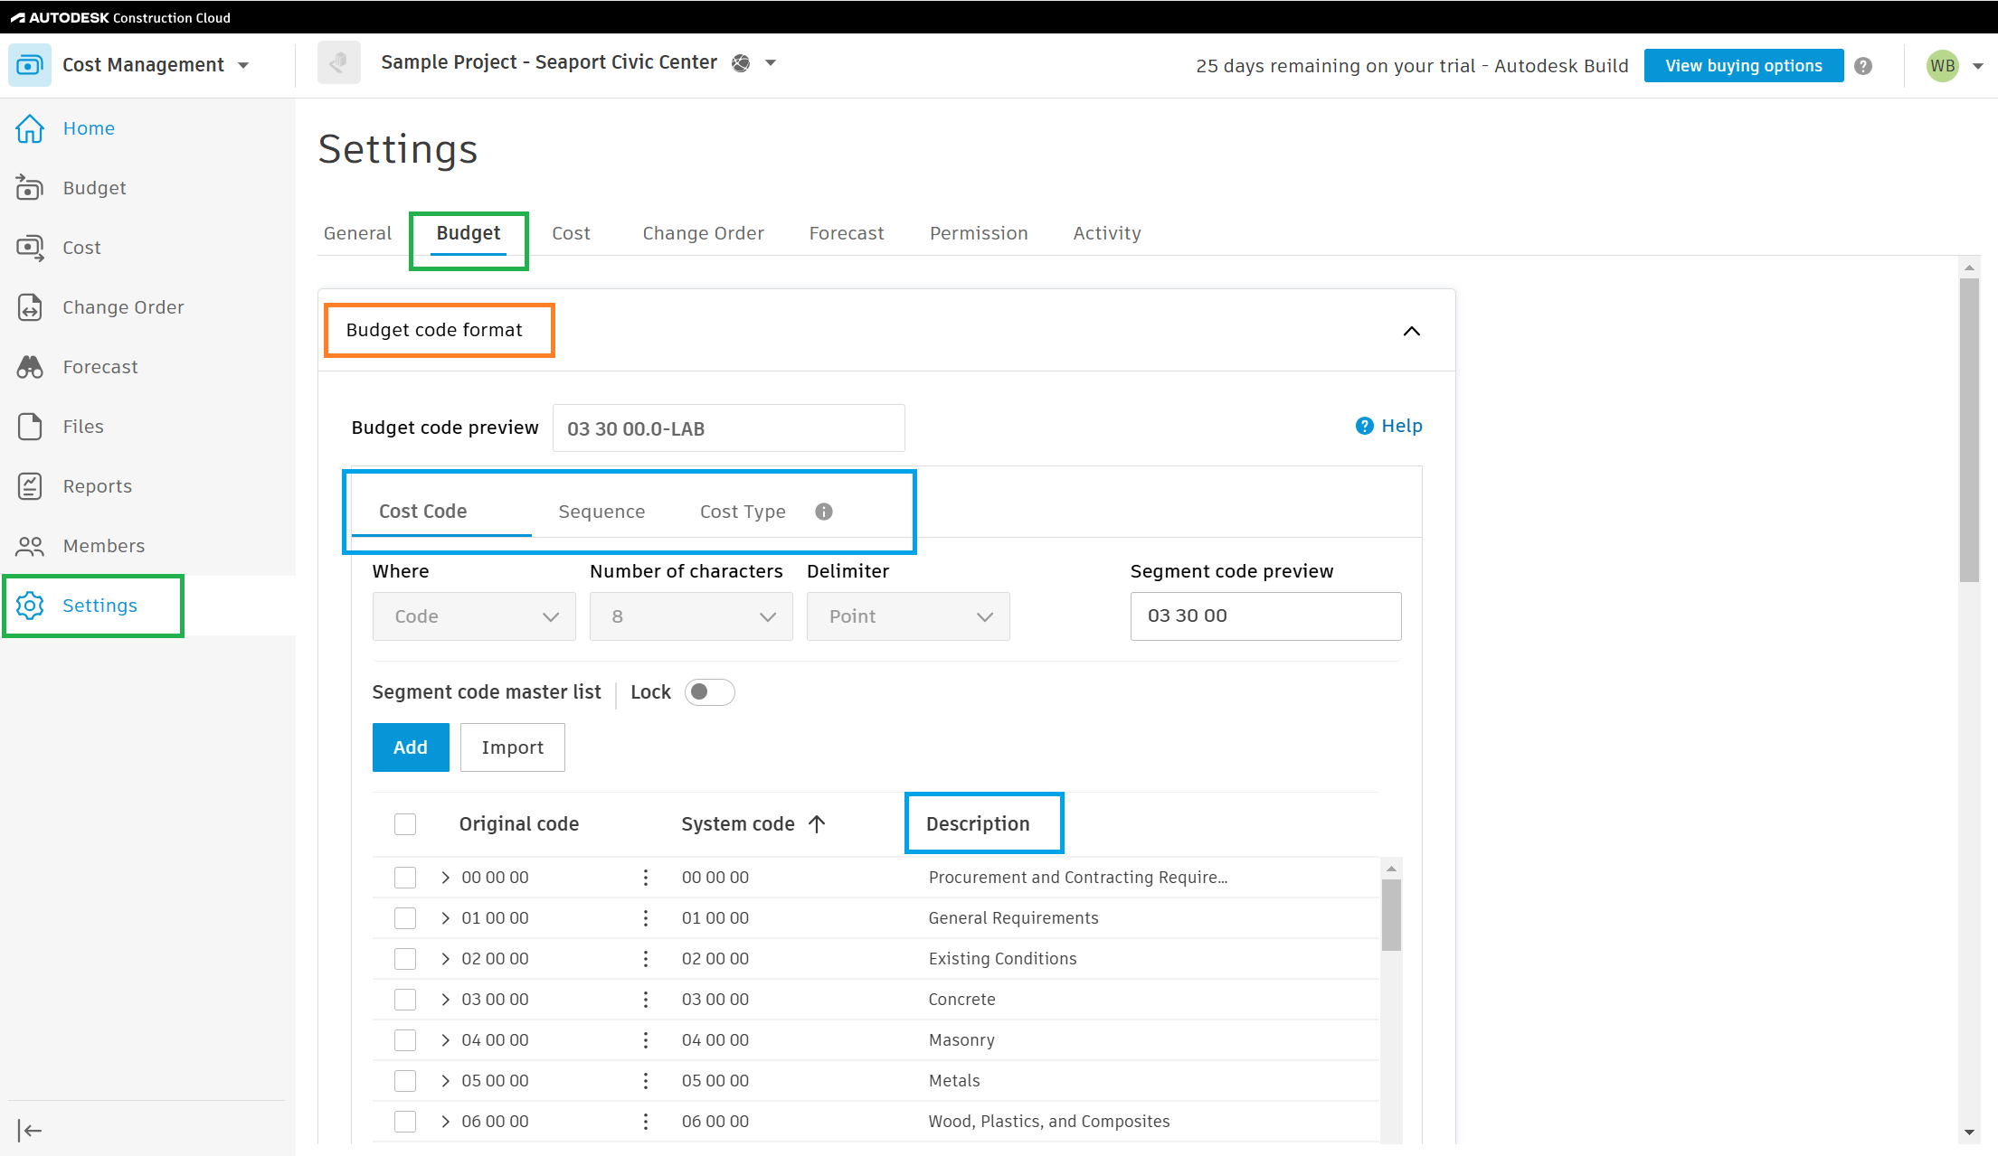The image size is (1998, 1156).
Task: Collapse the Budget code format section
Action: click(1411, 331)
